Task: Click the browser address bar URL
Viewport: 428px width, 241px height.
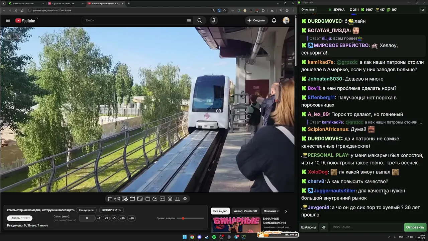Action: click(52, 10)
